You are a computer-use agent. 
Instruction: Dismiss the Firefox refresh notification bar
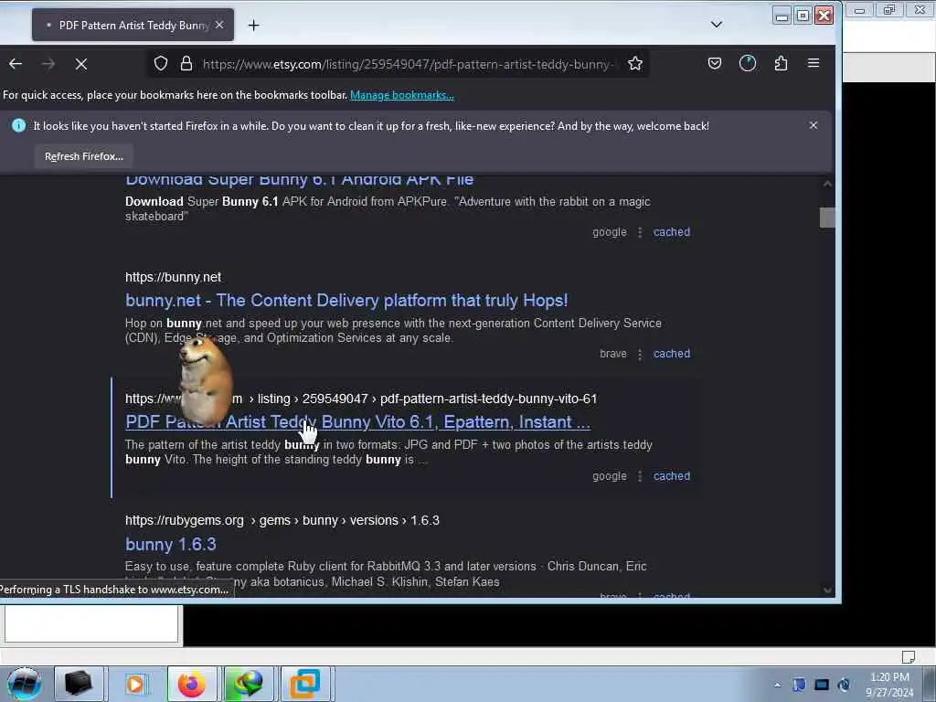pos(813,125)
